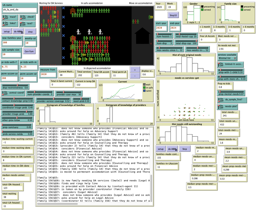Click the Year monitor showing 2020
Image resolution: width=257 pixels, height=213 pixels.
tap(160, 6)
